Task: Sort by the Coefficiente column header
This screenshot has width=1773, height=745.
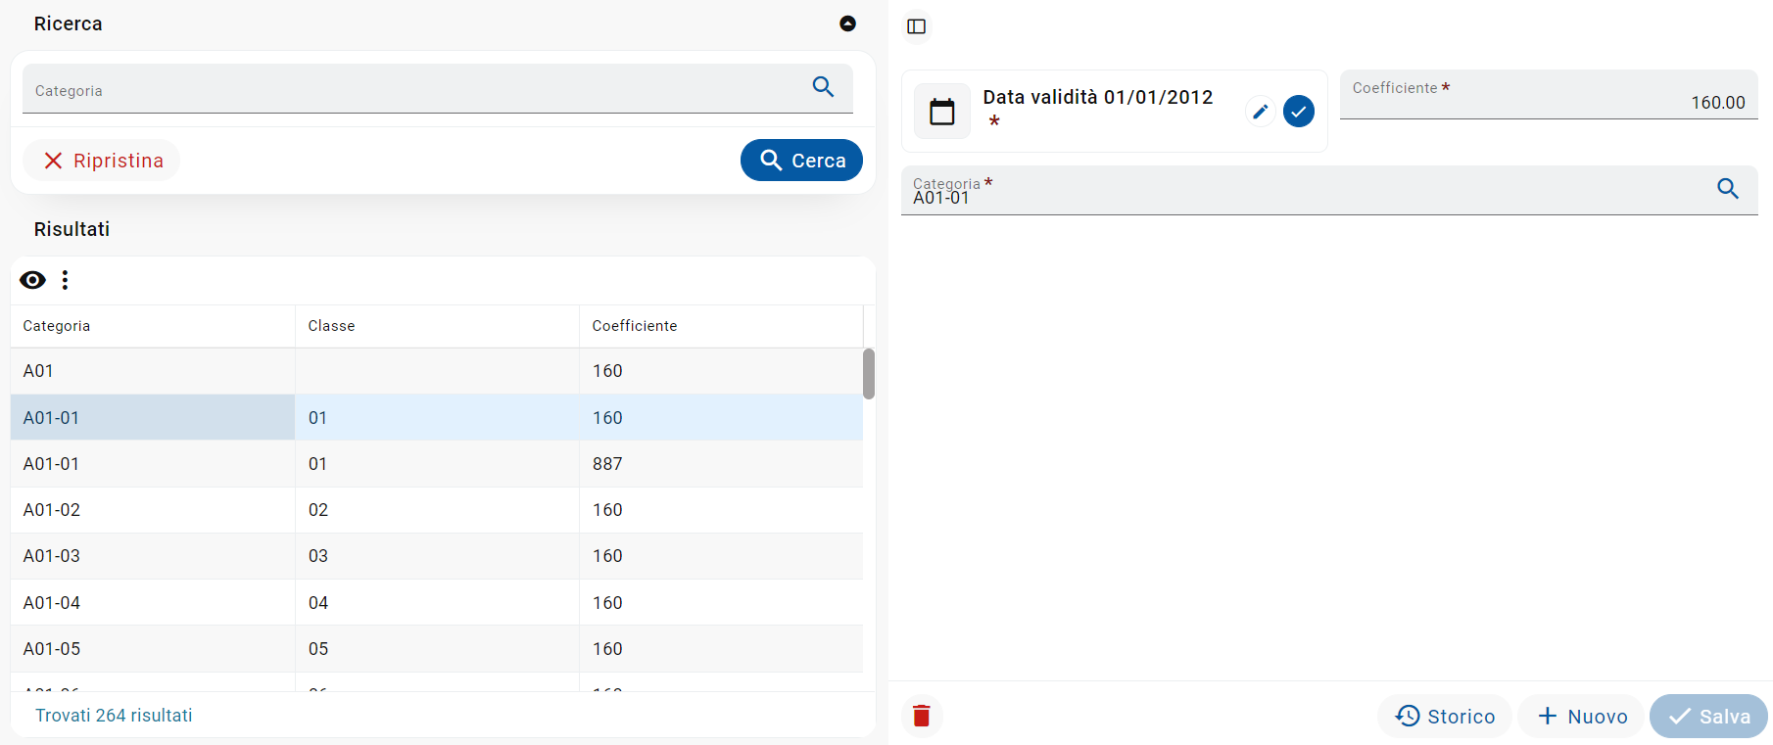Action: [x=634, y=326]
